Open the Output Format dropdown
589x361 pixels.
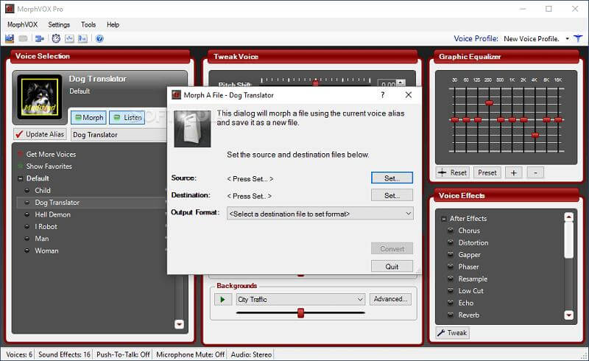click(409, 214)
